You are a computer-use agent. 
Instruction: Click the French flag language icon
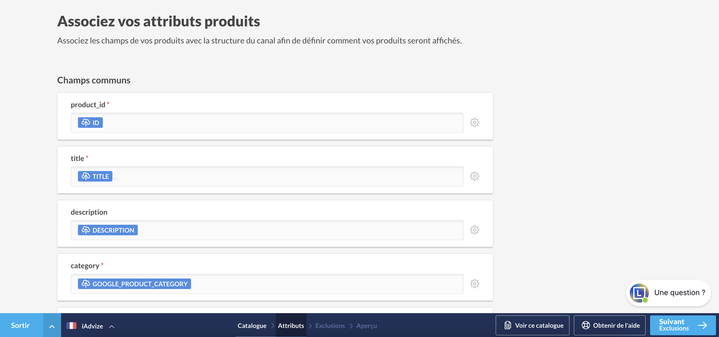point(71,325)
